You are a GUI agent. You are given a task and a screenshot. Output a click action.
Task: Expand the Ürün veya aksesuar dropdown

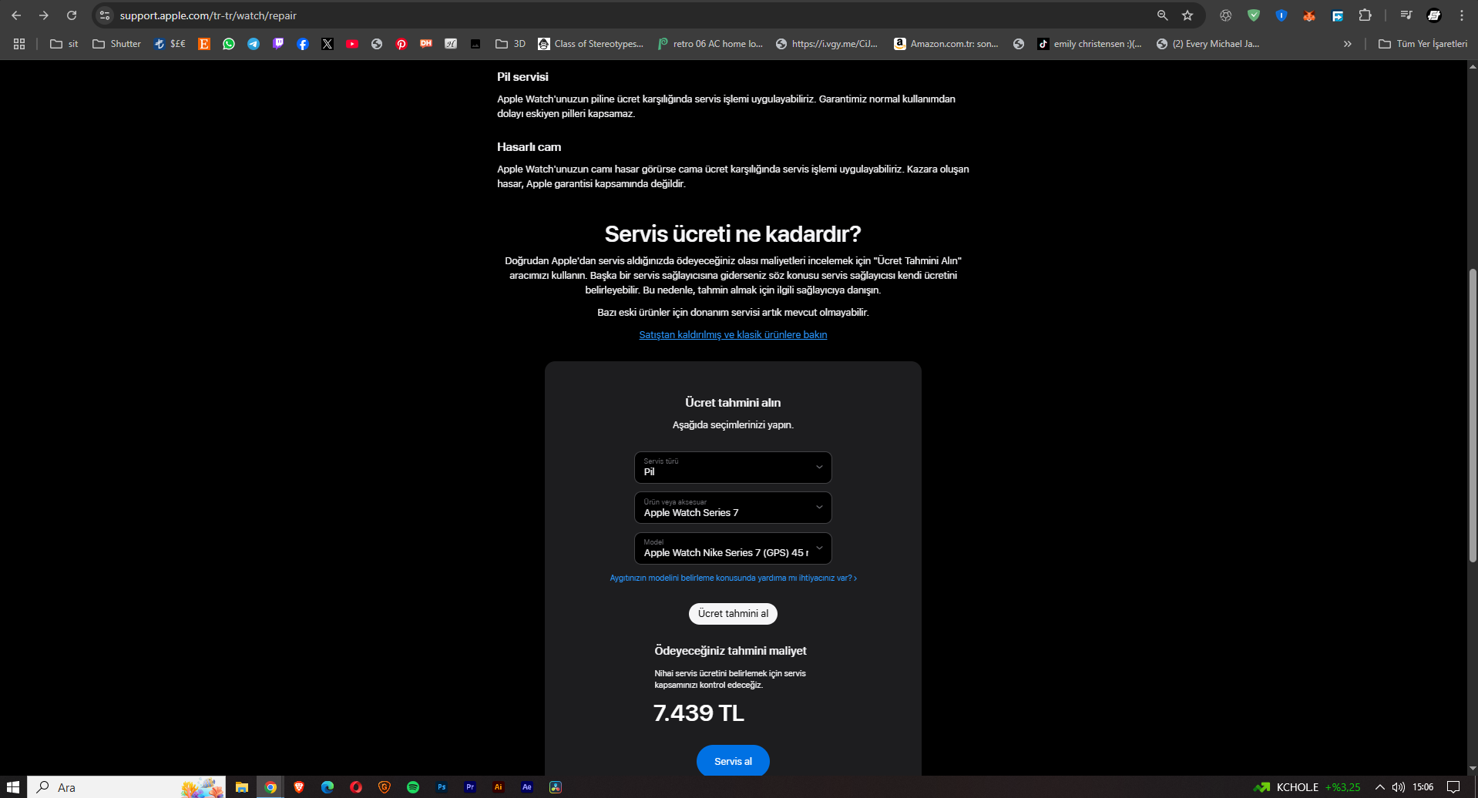733,508
